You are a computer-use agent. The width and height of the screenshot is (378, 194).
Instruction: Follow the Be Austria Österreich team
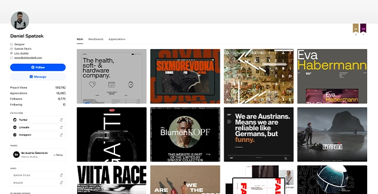(58, 155)
